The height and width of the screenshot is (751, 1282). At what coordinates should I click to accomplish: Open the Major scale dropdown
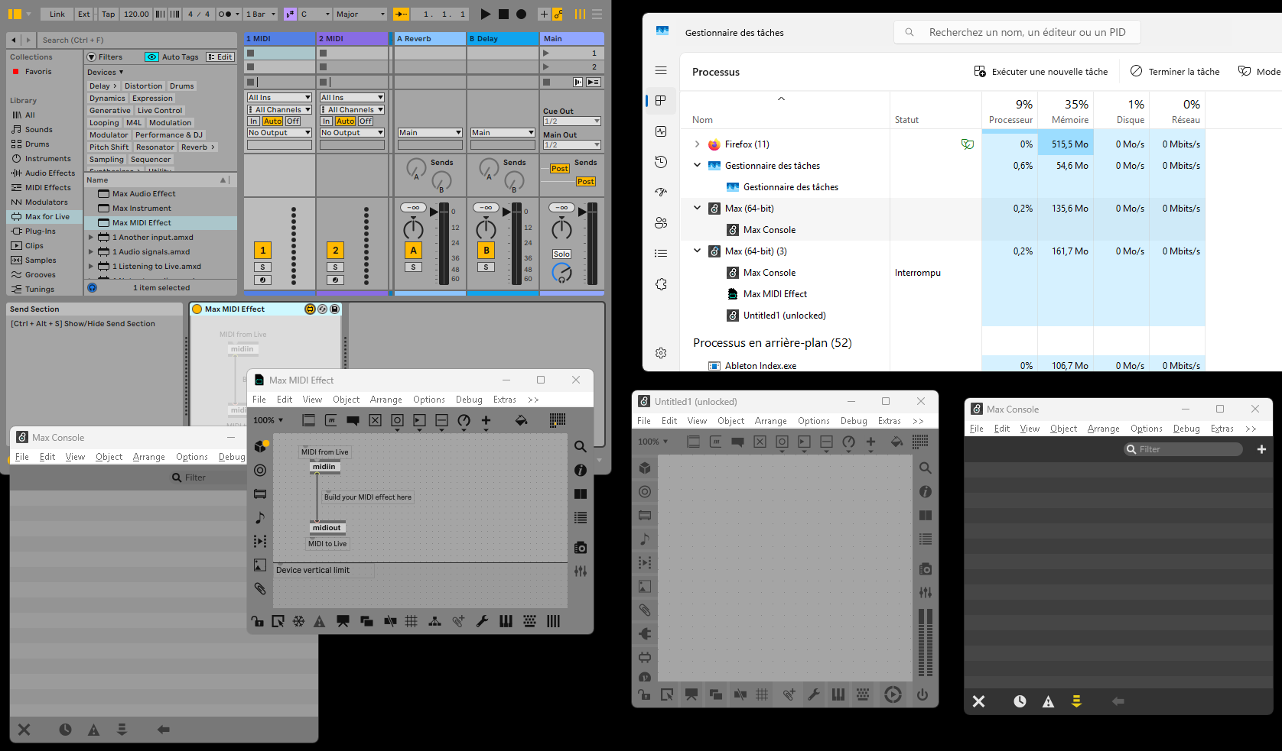[360, 14]
